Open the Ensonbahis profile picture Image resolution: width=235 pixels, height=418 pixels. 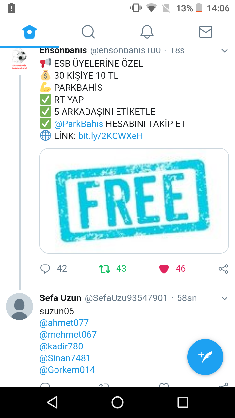[20, 59]
